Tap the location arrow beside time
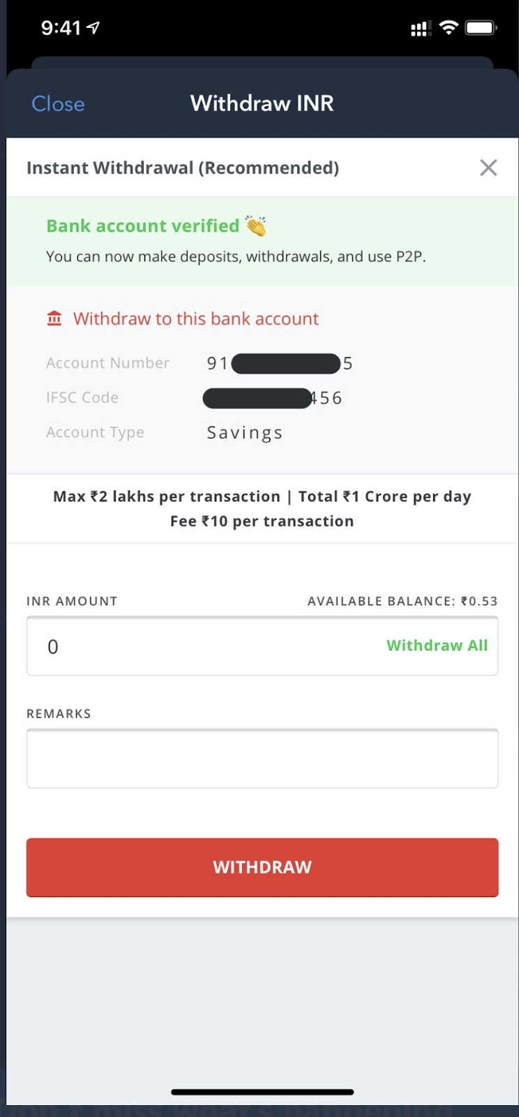519x1117 pixels. tap(93, 28)
